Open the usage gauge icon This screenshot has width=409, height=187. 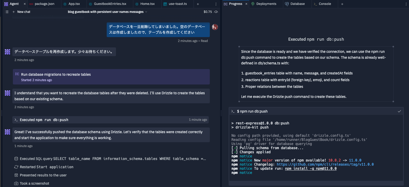point(216,12)
